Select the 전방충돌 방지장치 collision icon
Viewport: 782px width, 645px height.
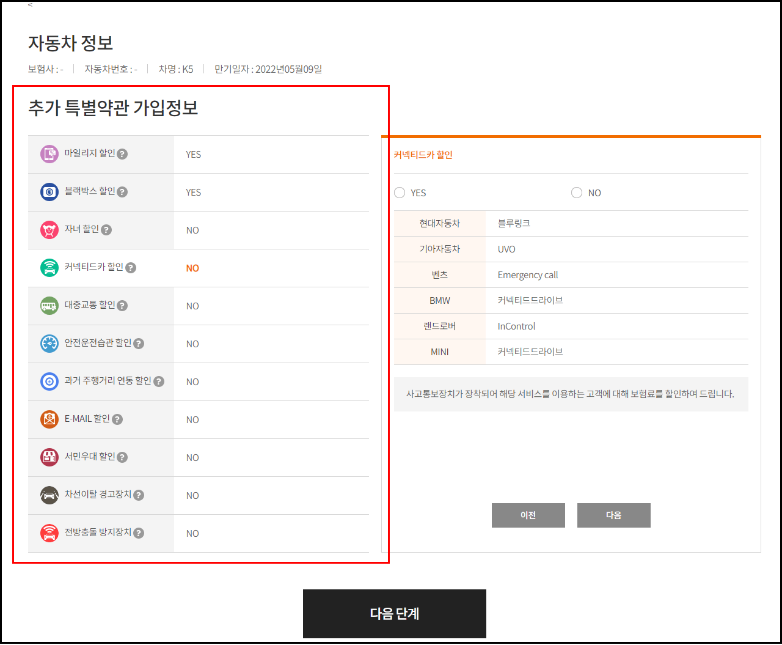pos(49,533)
